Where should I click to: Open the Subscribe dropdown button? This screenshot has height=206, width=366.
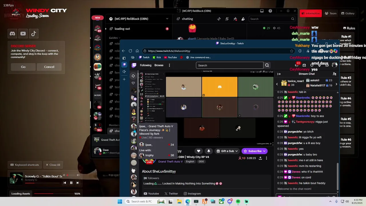tap(254, 151)
